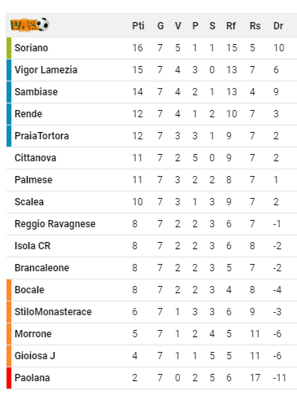297x413 pixels.
Task: Click the Rende team name
Action: tap(28, 114)
